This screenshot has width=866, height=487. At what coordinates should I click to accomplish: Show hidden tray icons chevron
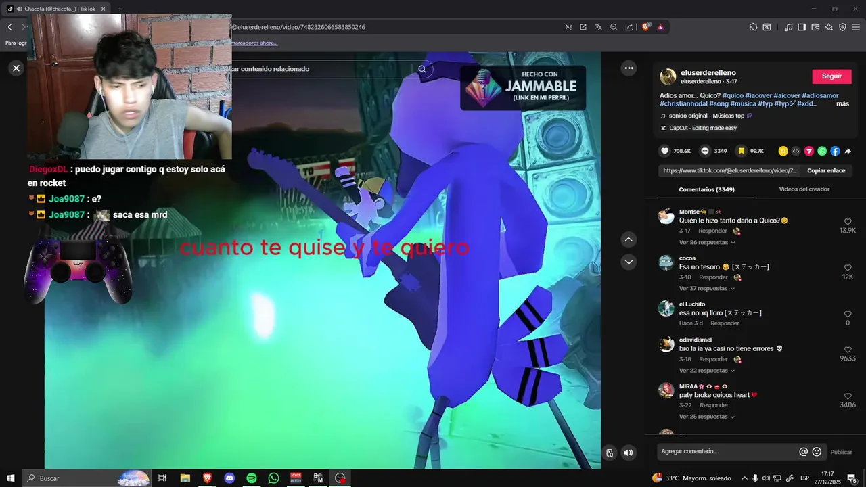(744, 478)
